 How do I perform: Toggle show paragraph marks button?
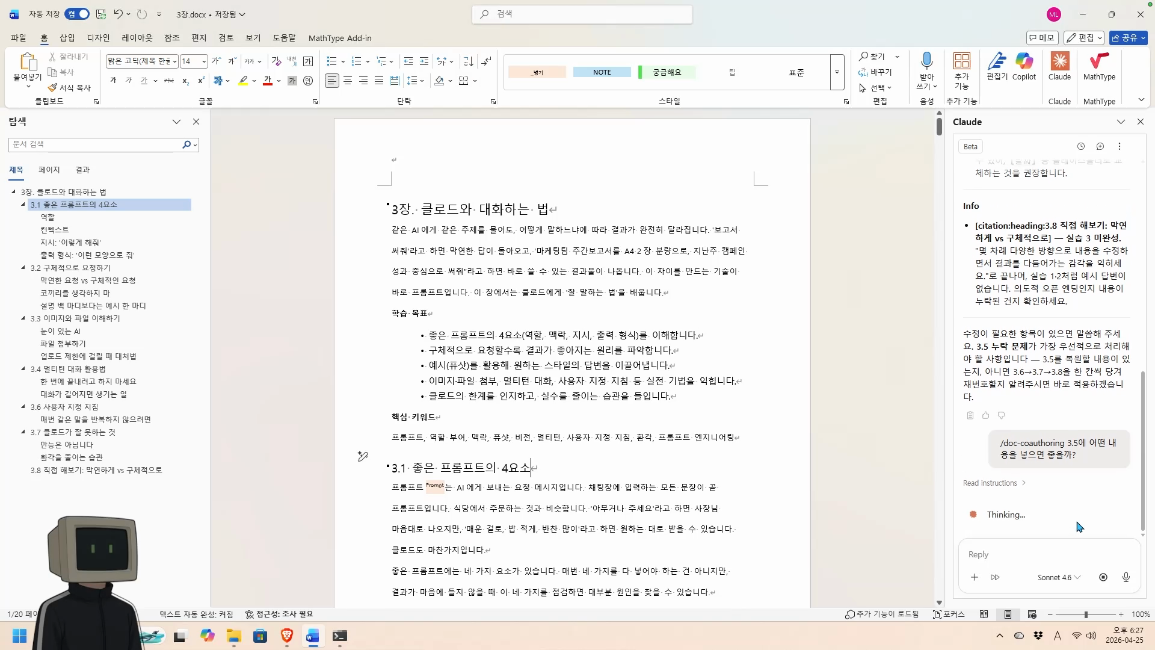coord(487,61)
